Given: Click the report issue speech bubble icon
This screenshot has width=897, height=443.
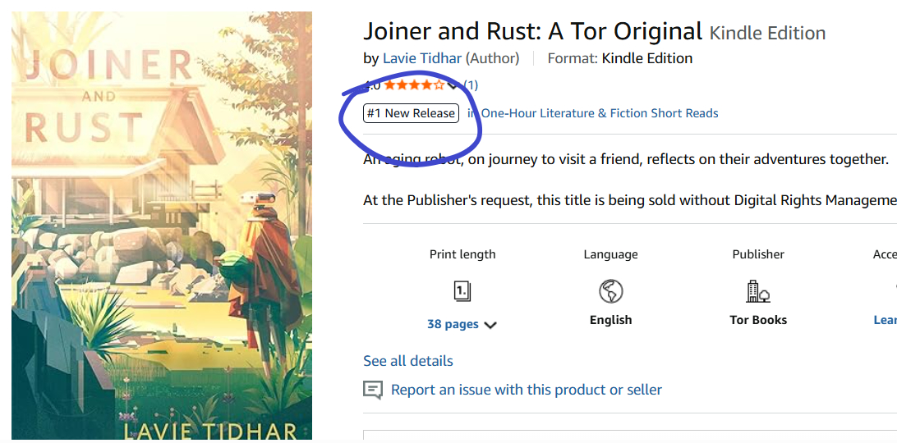Looking at the screenshot, I should pos(373,390).
